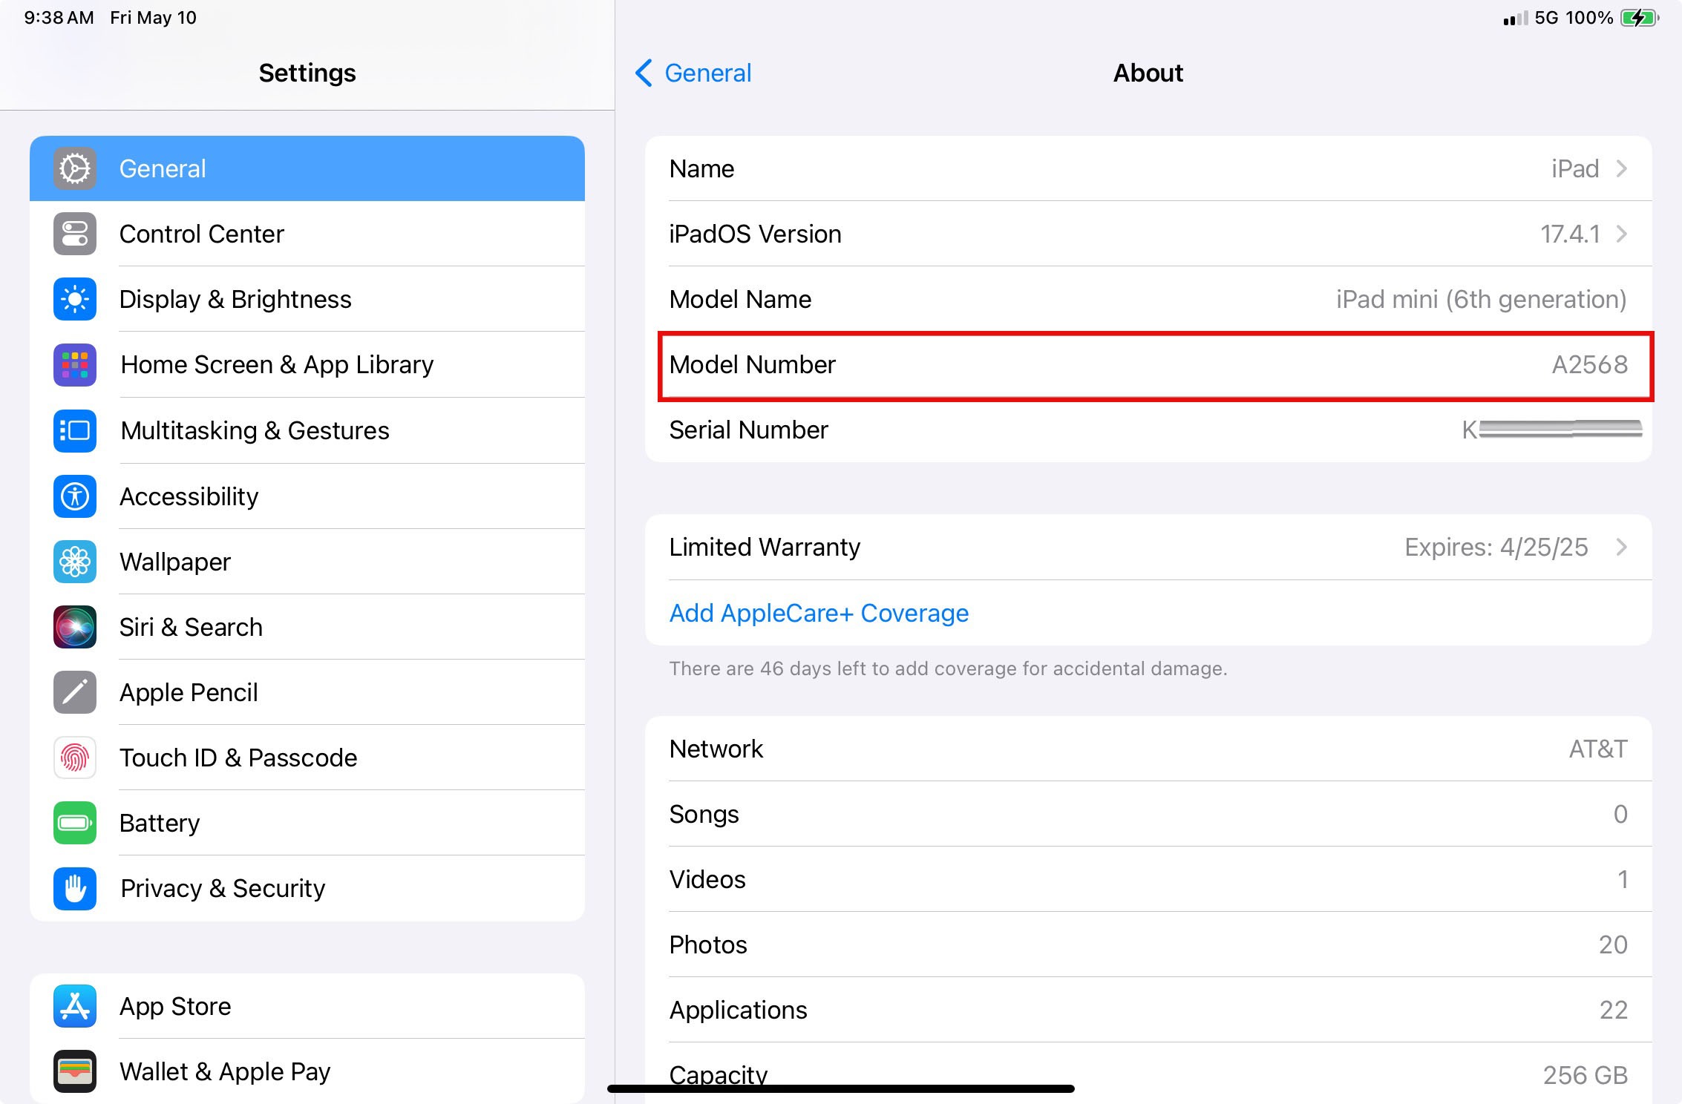
Task: Go back to General
Action: [x=693, y=73]
